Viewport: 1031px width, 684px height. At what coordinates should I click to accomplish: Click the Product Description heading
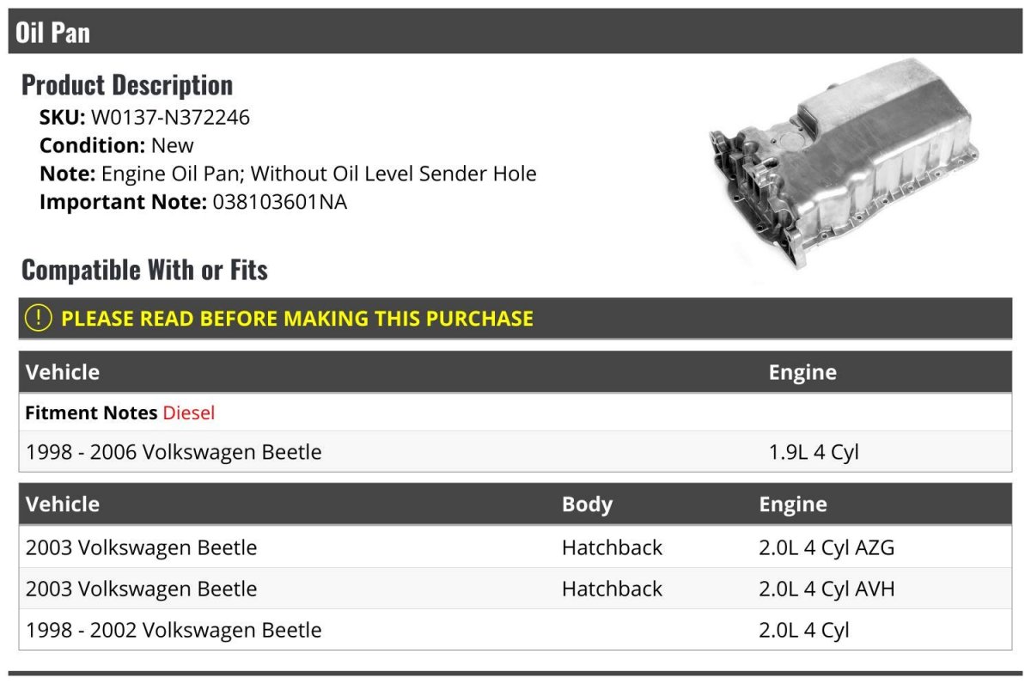(127, 84)
